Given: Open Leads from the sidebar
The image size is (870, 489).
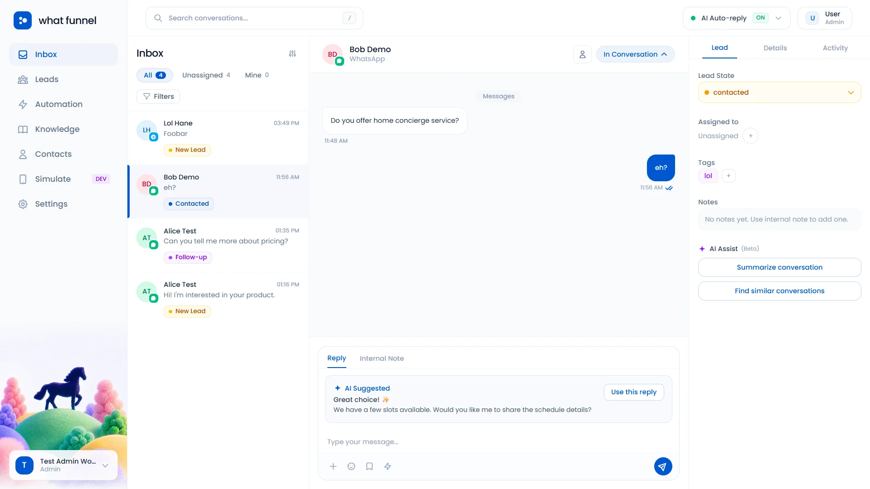Looking at the screenshot, I should pyautogui.click(x=63, y=79).
